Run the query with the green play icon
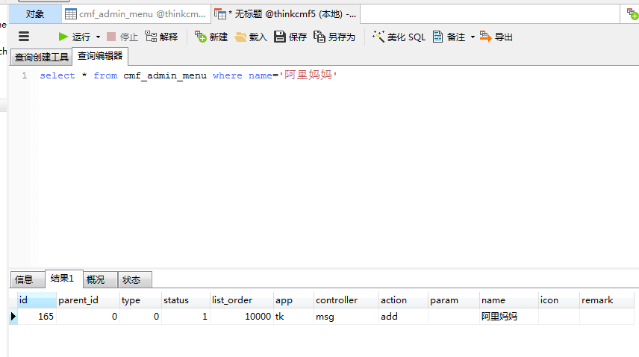 click(x=63, y=37)
